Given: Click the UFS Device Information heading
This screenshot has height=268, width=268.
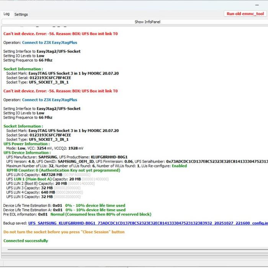Looking at the screenshot, I should (x=27, y=153).
